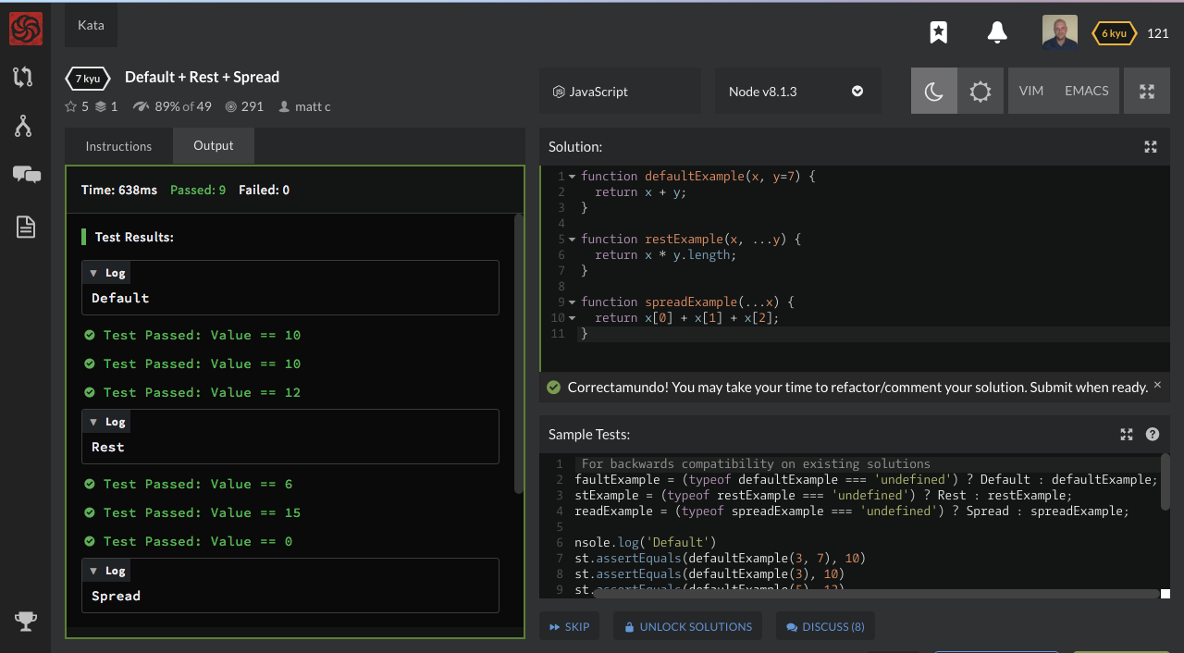Switch to dark theme moon button
This screenshot has width=1184, height=653.
(x=934, y=91)
